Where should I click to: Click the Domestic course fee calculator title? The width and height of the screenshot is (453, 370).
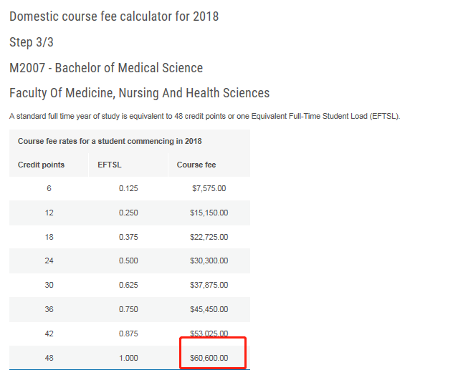click(x=114, y=16)
